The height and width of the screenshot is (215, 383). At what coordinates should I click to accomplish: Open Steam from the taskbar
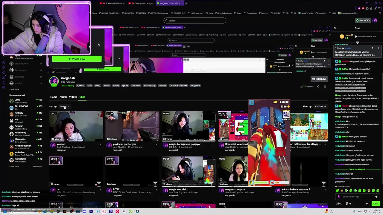point(137,211)
